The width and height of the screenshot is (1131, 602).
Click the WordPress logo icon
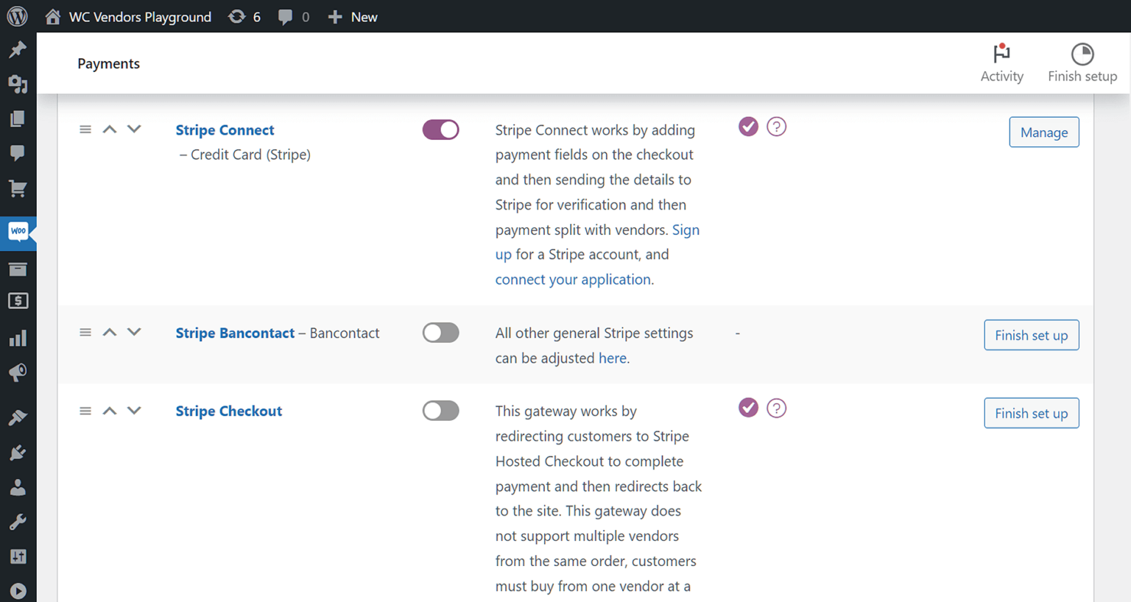(17, 16)
